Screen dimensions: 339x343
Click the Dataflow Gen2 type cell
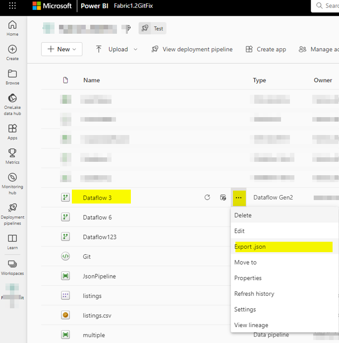[x=273, y=198]
